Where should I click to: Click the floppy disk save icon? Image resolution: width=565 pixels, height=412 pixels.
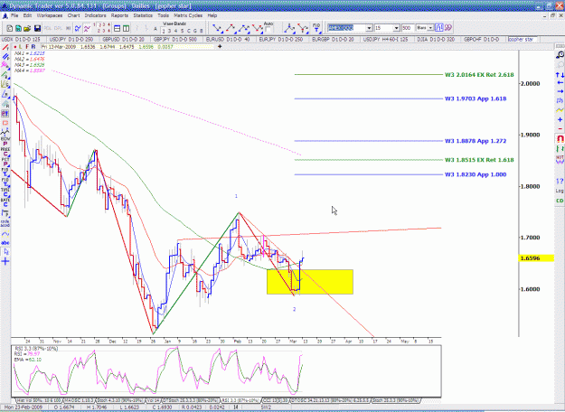pyautogui.click(x=37, y=28)
